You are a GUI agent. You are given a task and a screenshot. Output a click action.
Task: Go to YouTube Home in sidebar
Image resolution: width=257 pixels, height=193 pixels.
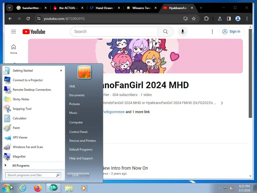tap(14, 49)
